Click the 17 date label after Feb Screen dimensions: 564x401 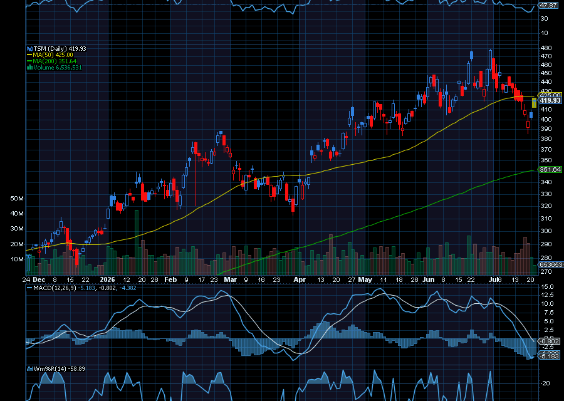coord(201,279)
